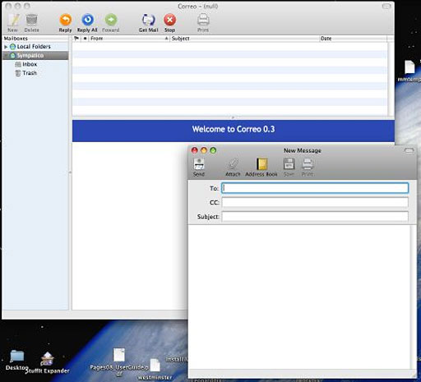
Task: Expand the Local Folders disclosure triangle
Action: coord(6,47)
